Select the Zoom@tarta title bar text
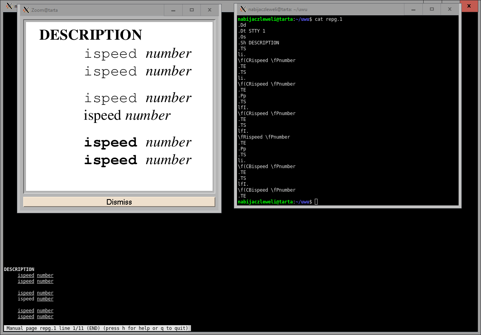Screen dimensions: 481x335 [x=44, y=10]
